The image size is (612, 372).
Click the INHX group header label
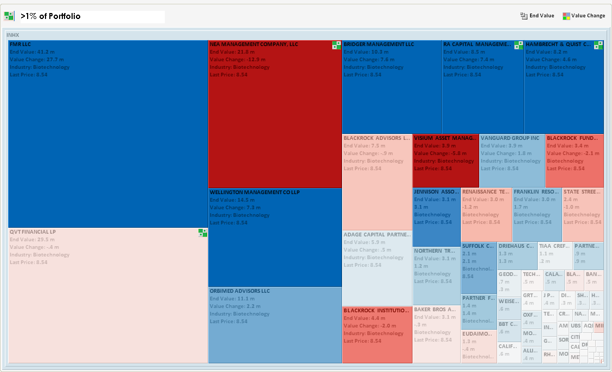[x=13, y=35]
